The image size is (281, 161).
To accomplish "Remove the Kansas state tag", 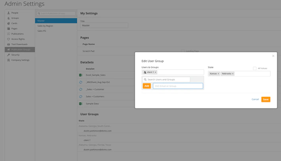I will (x=218, y=74).
